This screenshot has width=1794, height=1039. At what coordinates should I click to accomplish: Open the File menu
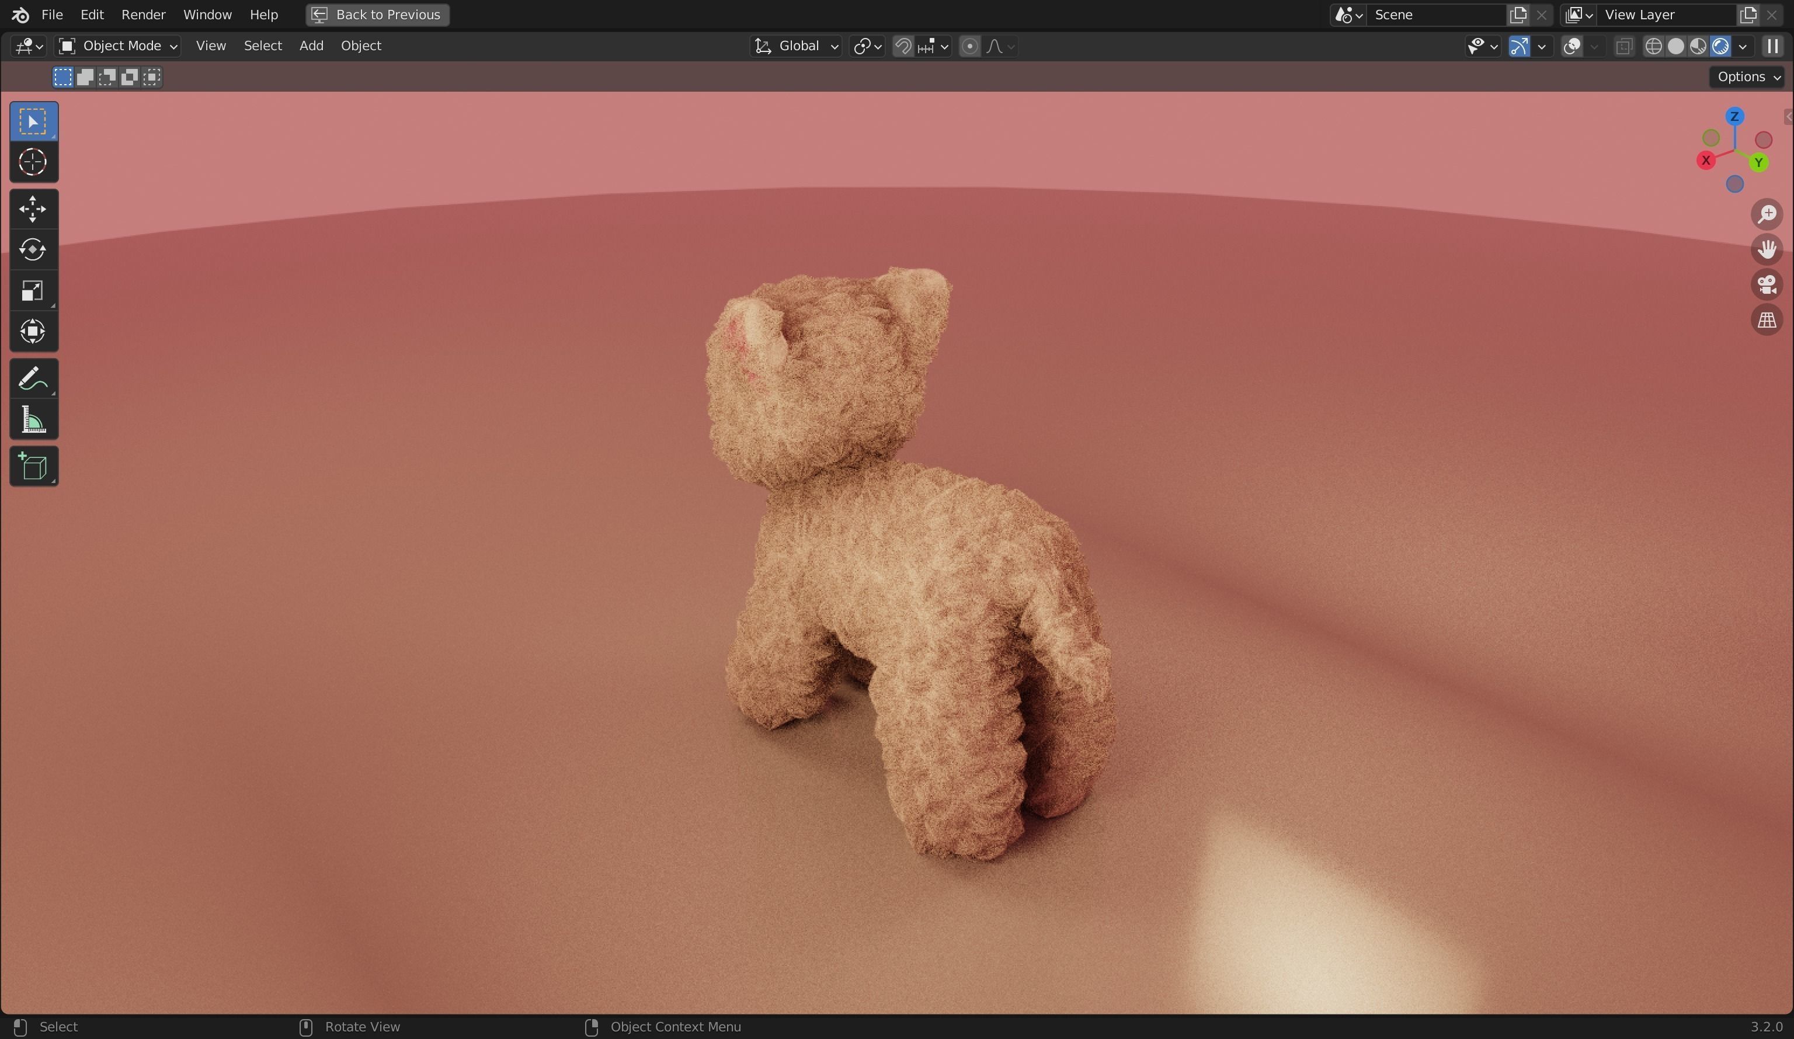coord(52,14)
